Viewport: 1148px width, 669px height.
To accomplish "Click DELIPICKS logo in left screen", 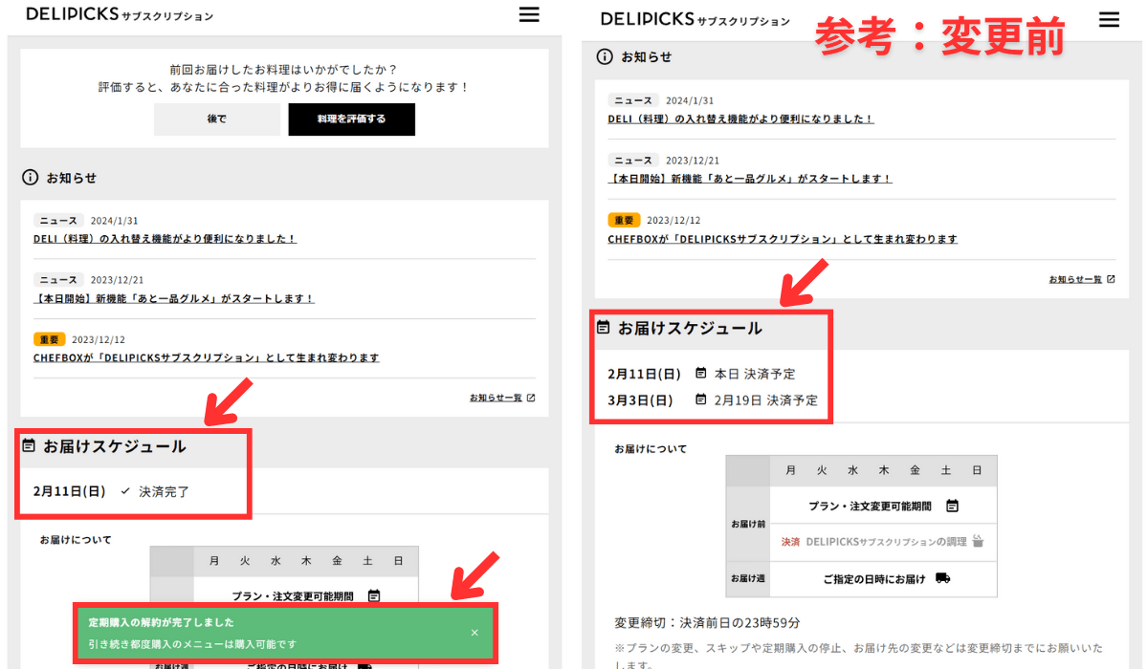I will click(x=120, y=14).
